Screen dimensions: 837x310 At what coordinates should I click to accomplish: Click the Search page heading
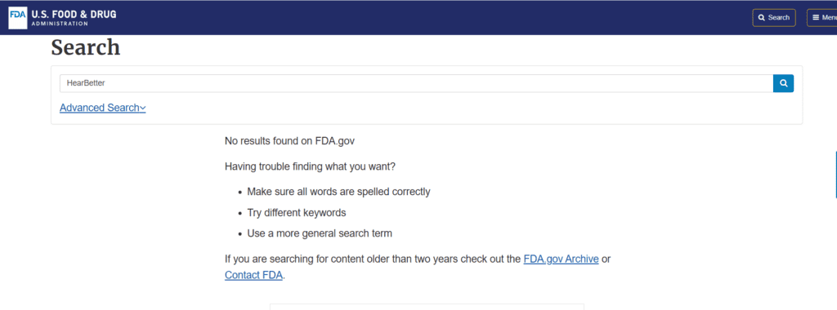[85, 47]
